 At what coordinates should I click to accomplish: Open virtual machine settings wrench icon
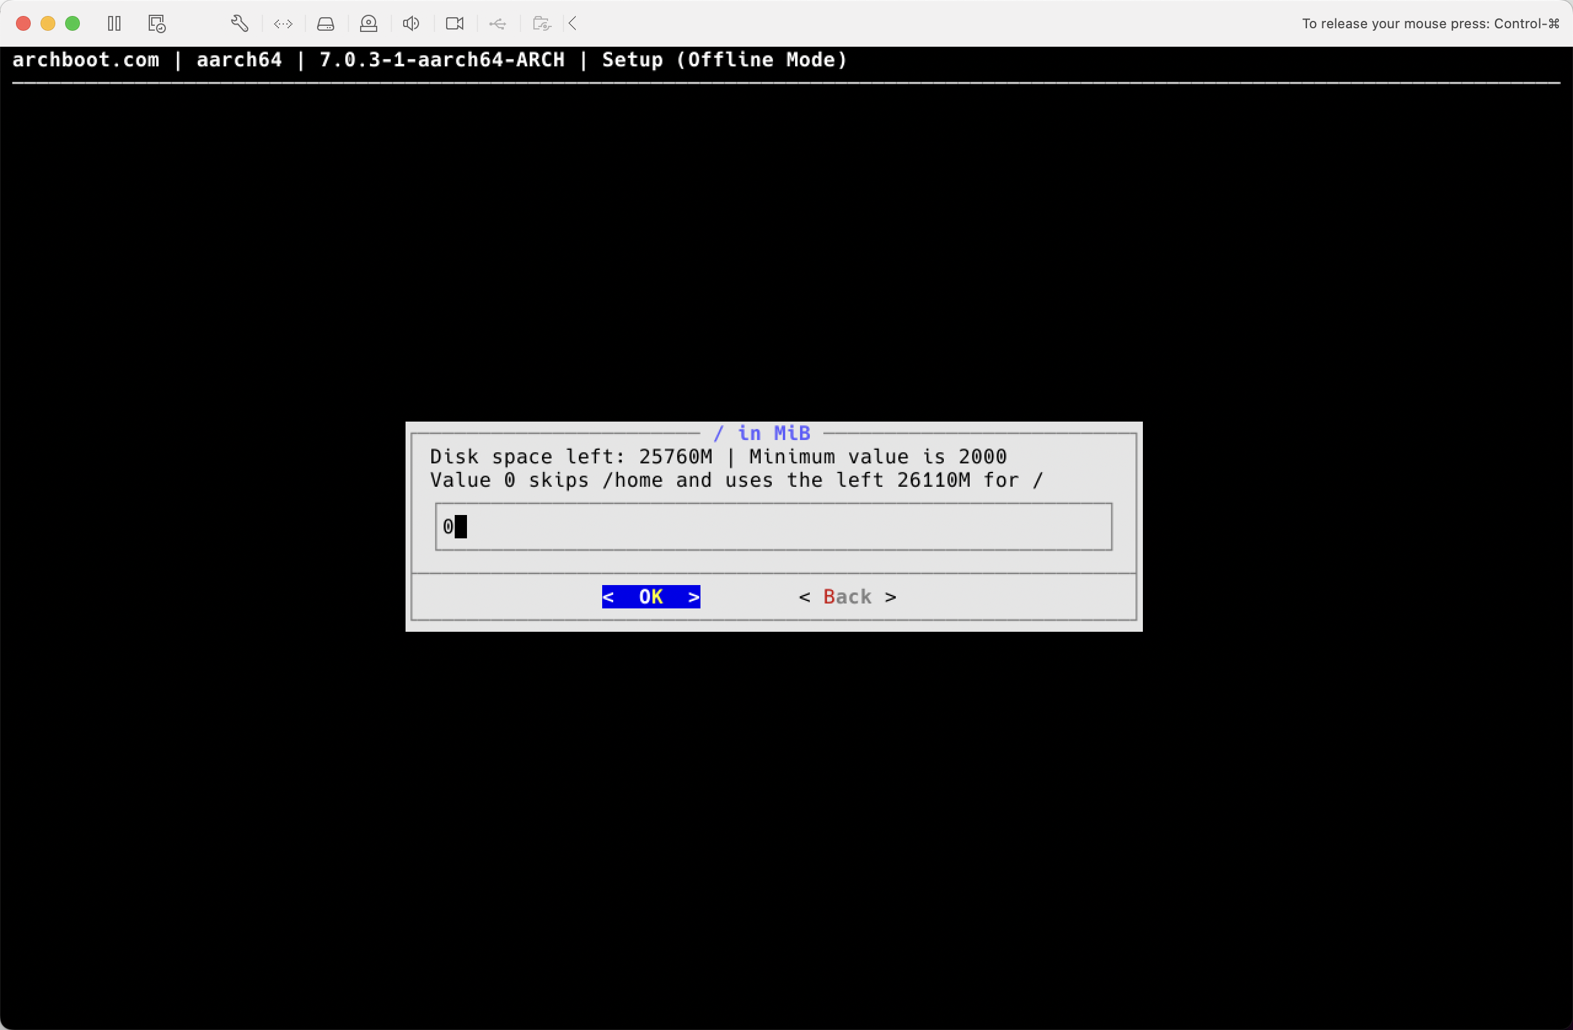[239, 24]
